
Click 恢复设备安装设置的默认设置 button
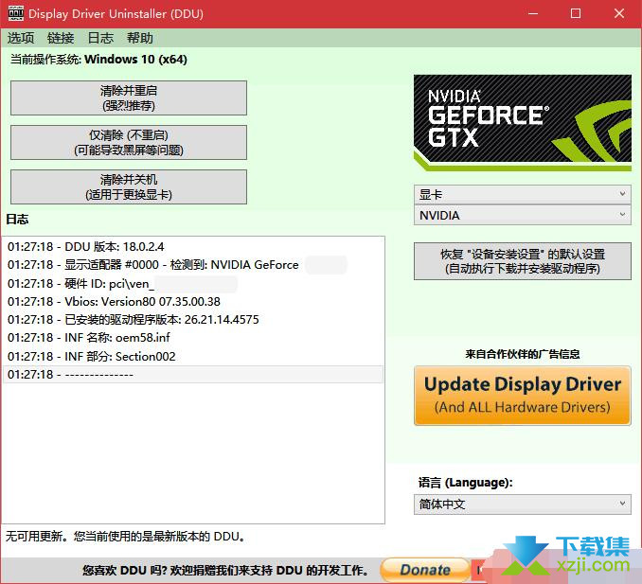click(x=523, y=261)
